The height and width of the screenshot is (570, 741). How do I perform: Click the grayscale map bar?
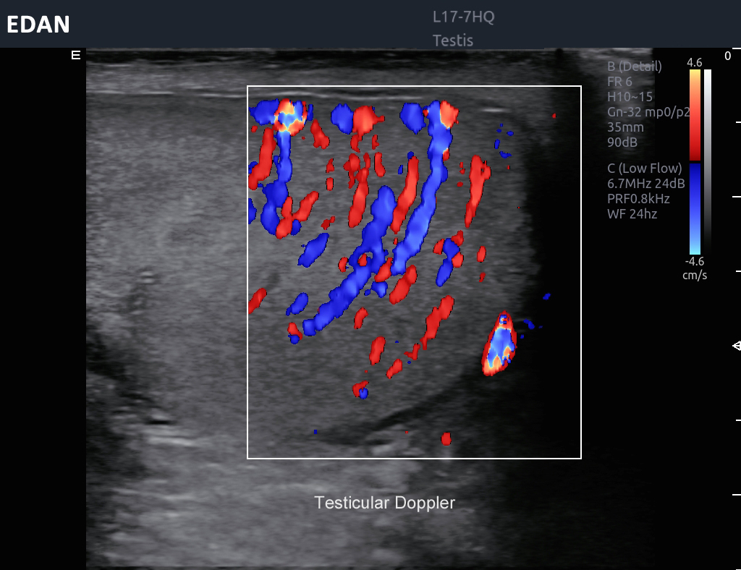708,159
